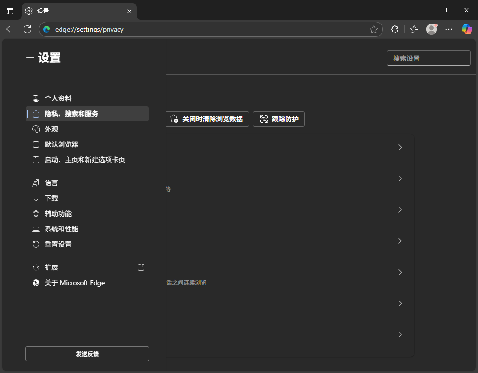Collapse the sidebar using the hamburger icon
The width and height of the screenshot is (478, 373).
pos(30,57)
